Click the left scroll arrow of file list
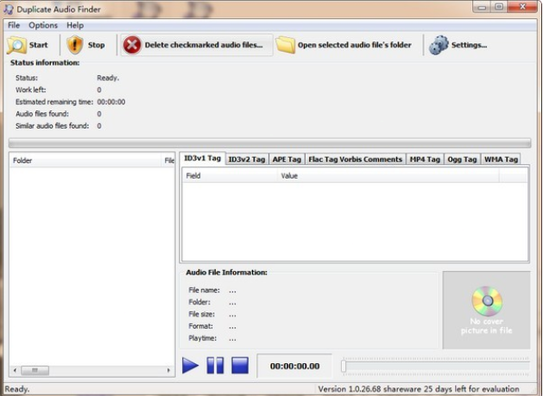The height and width of the screenshot is (396, 543). 15,370
